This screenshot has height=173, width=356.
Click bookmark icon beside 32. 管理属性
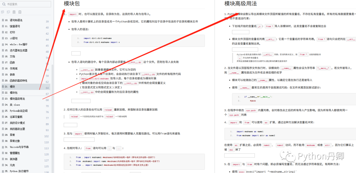tap(3, 153)
